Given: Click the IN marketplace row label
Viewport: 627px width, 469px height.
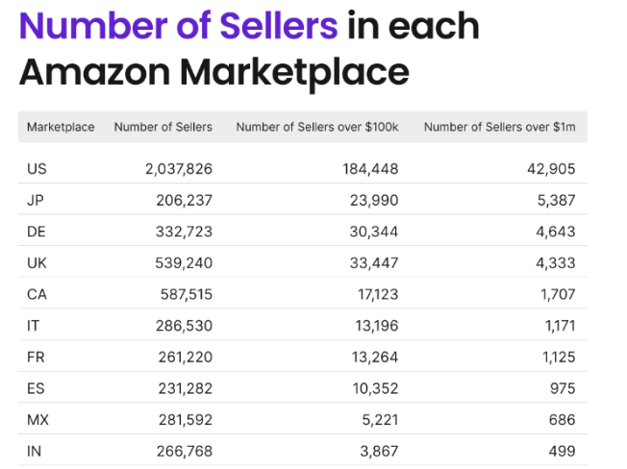Looking at the screenshot, I should coord(35,451).
